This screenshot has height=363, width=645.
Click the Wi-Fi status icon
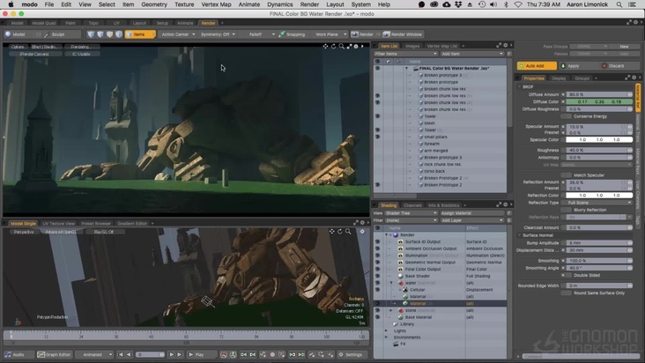518,4
